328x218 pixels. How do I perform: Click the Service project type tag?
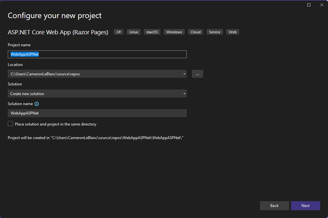coord(214,32)
